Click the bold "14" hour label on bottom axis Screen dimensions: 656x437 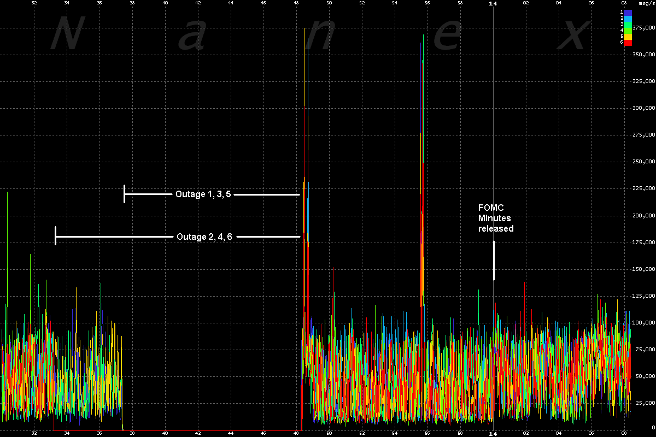pyautogui.click(x=493, y=434)
